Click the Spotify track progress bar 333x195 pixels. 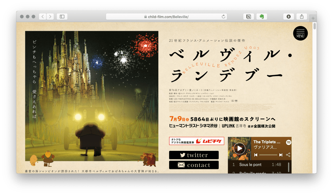tap(268, 155)
